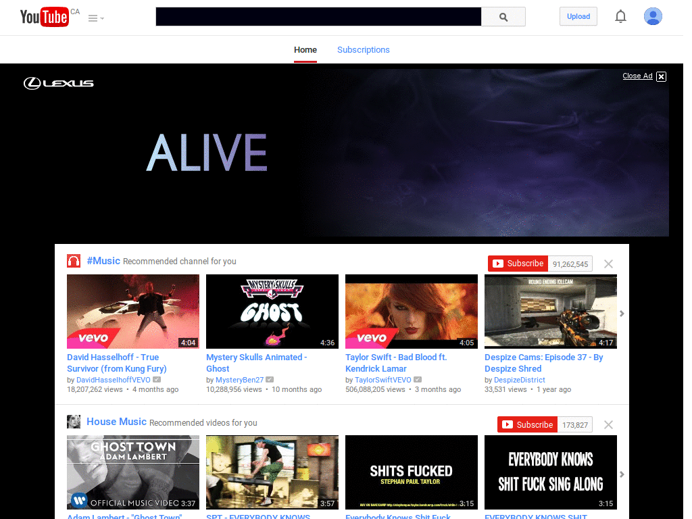Open the 3:57 SPT Everybody Knows thumbnail
692x519 pixels.
coord(272,472)
